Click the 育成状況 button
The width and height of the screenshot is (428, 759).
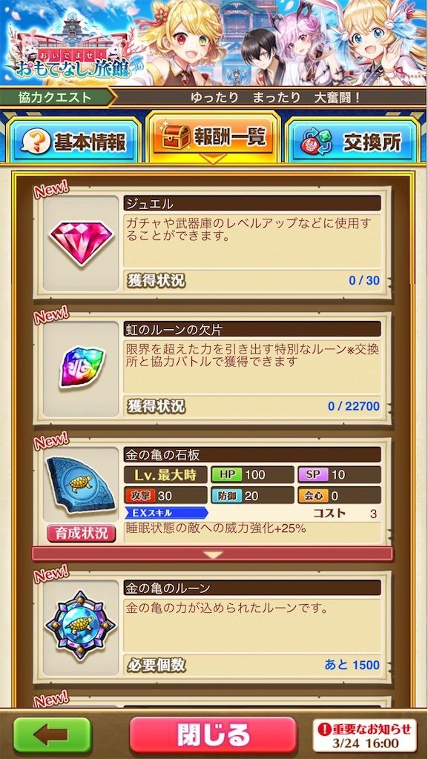pyautogui.click(x=81, y=533)
